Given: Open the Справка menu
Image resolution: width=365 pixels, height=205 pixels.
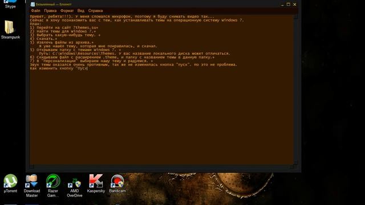Looking at the screenshot, I should click(x=95, y=11).
